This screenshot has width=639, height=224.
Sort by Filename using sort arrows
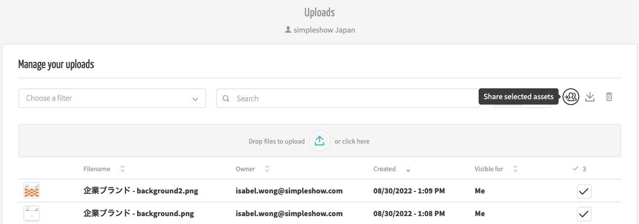[x=122, y=169]
